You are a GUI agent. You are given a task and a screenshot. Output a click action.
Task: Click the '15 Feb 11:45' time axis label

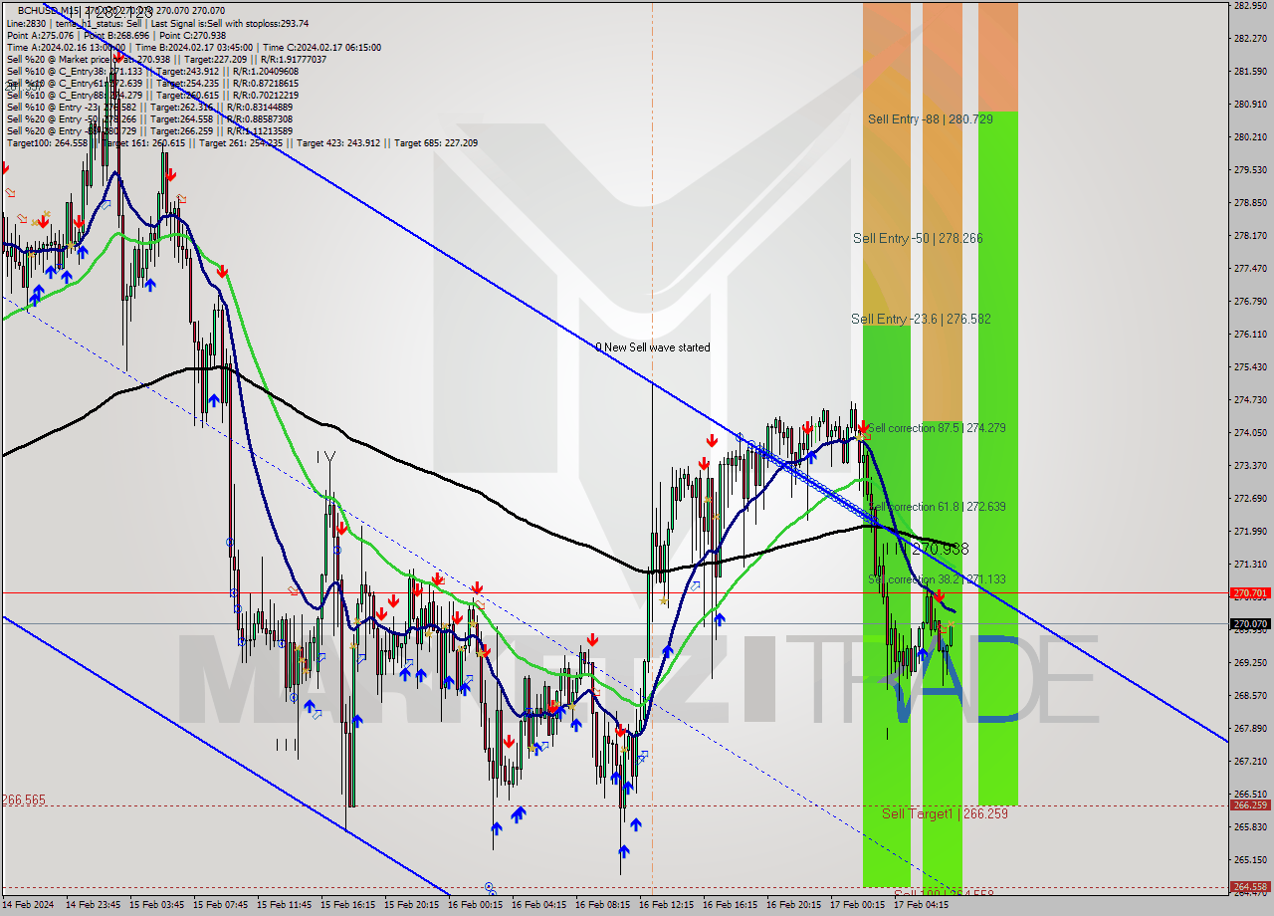coord(285,906)
